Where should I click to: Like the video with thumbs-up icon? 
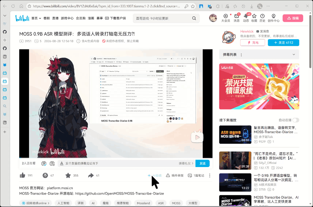click(x=23, y=175)
